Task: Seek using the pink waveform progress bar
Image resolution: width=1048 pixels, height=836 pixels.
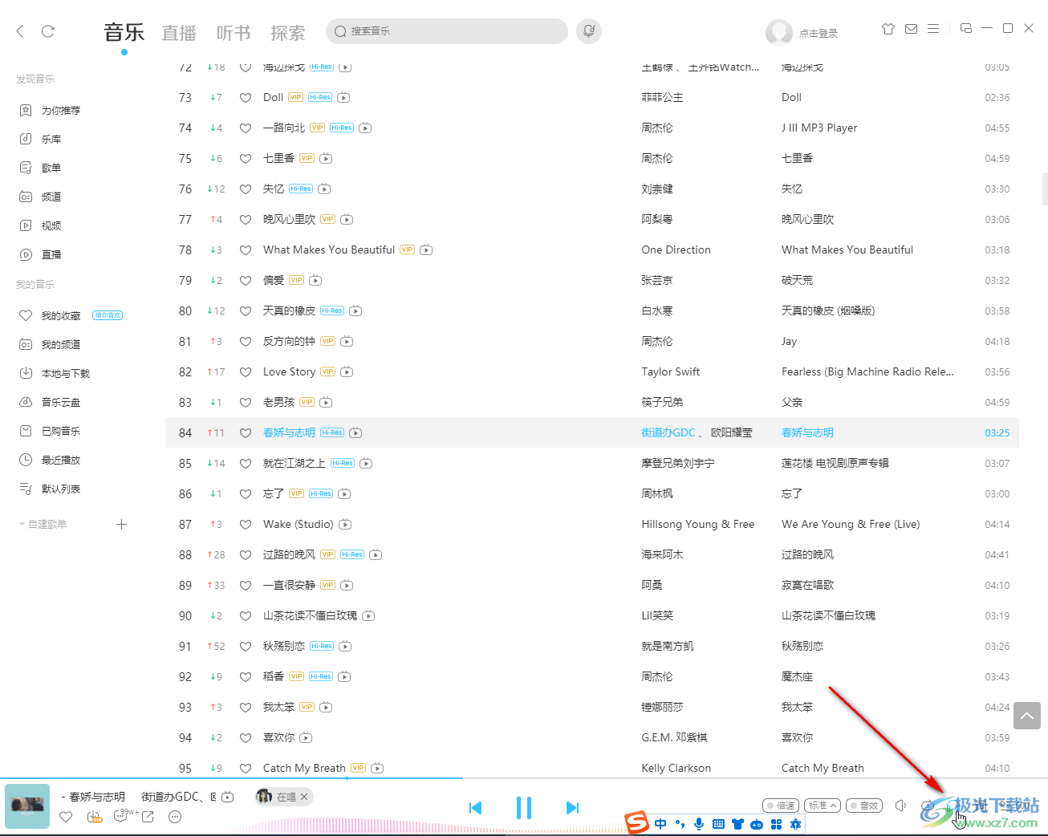Action: (417, 825)
